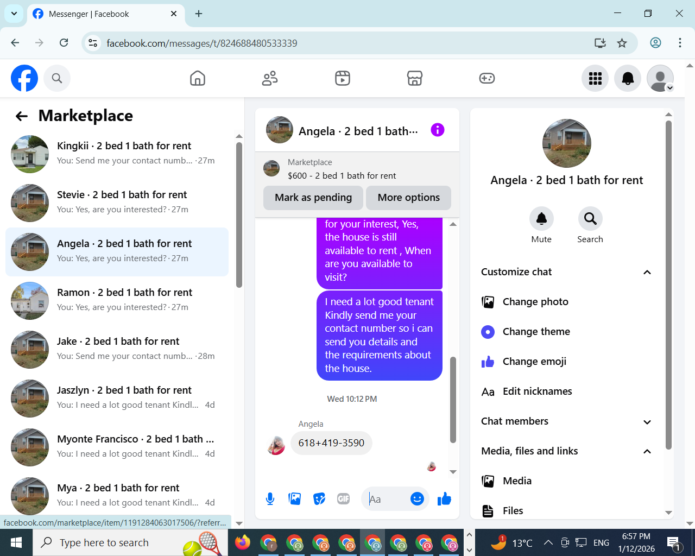This screenshot has height=556, width=695.
Task: Click conversation list scrollbar
Action: (x=239, y=214)
